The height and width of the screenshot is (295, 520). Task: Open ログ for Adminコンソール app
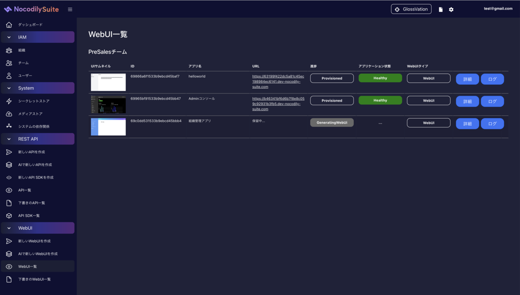[492, 101]
